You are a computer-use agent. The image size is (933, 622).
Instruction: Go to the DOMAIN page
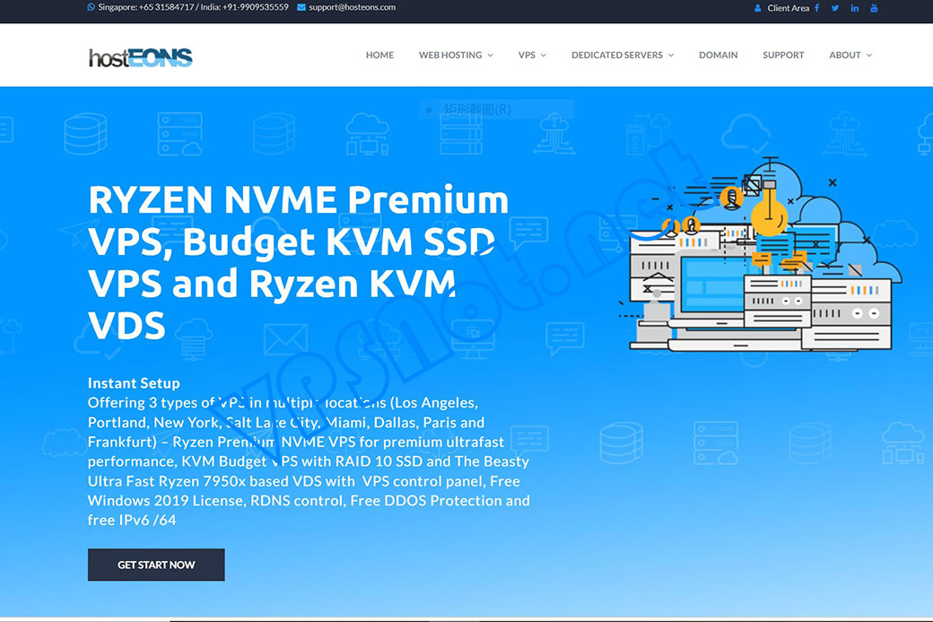(x=719, y=55)
